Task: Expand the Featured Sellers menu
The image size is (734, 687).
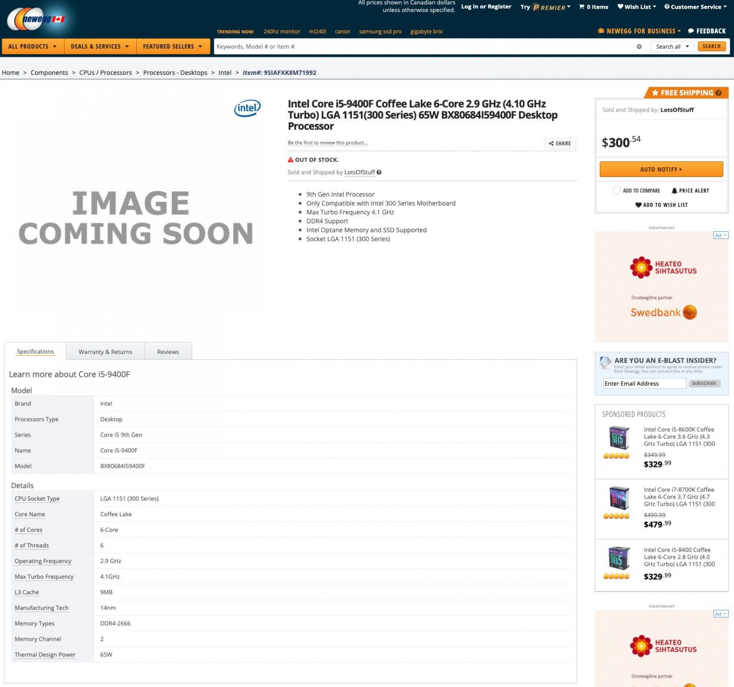Action: coord(173,47)
